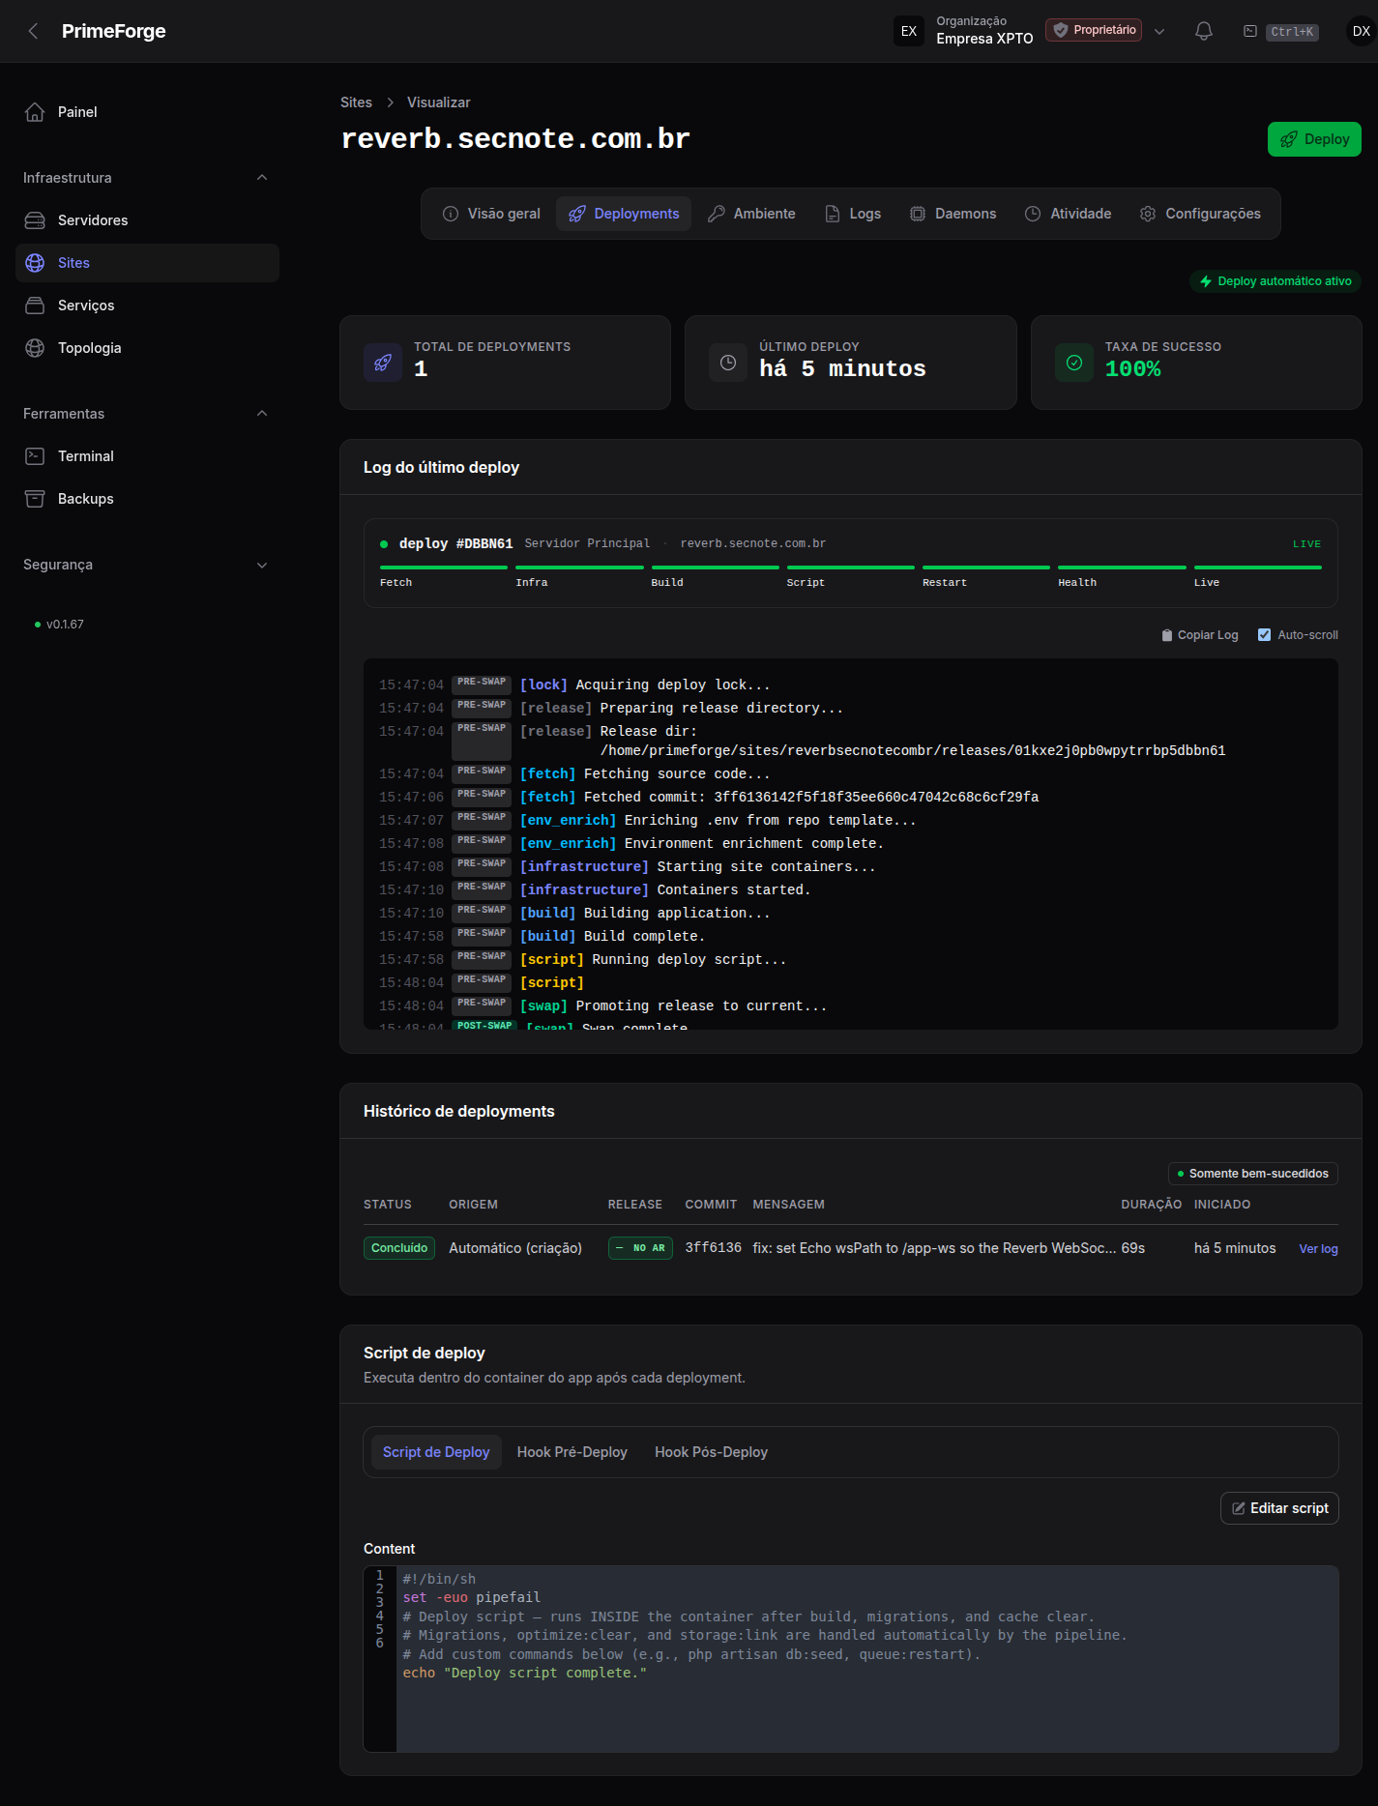Click the chip icon on Daemons tab
The image size is (1378, 1806).
tap(918, 214)
